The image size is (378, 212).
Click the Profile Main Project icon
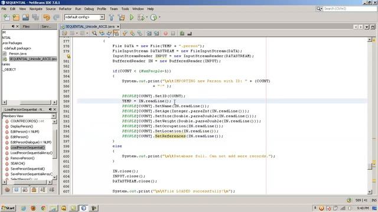click(x=154, y=17)
